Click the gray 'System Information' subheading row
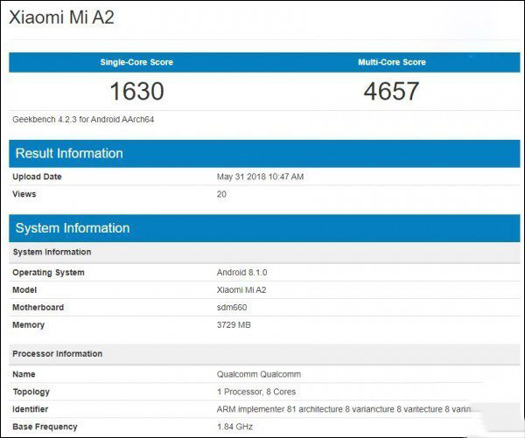 pos(264,253)
